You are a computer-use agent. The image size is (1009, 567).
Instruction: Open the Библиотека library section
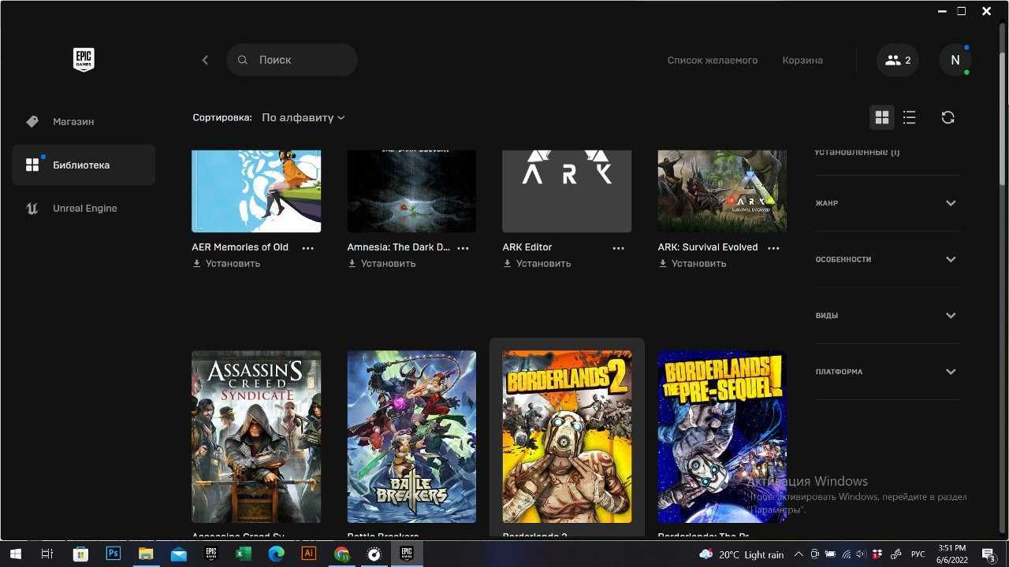tap(84, 165)
